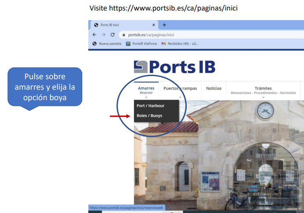Click the browser back arrow
The width and height of the screenshot is (304, 213).
click(94, 35)
